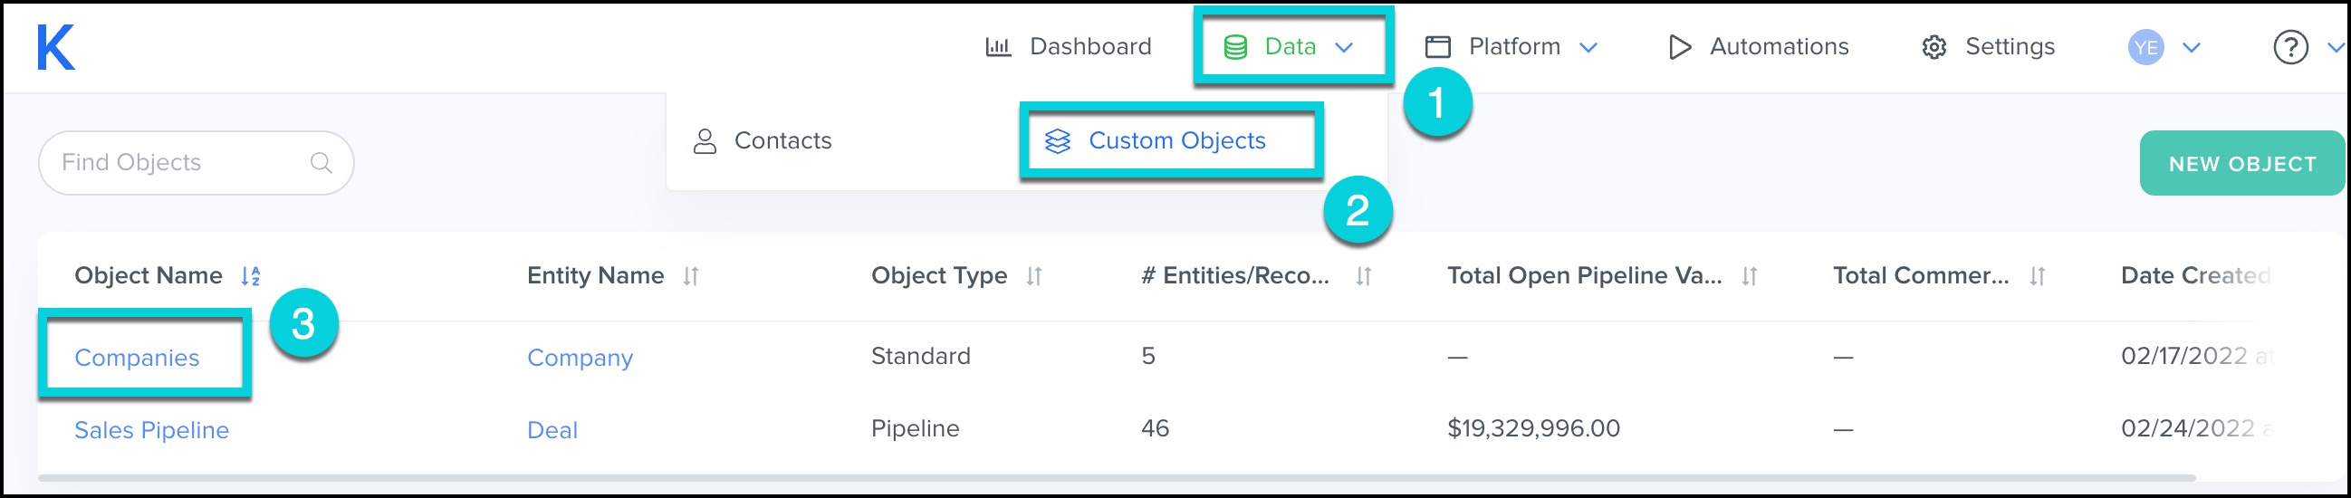Sort the Entity Name column
This screenshot has width=2351, height=498.
click(x=691, y=275)
